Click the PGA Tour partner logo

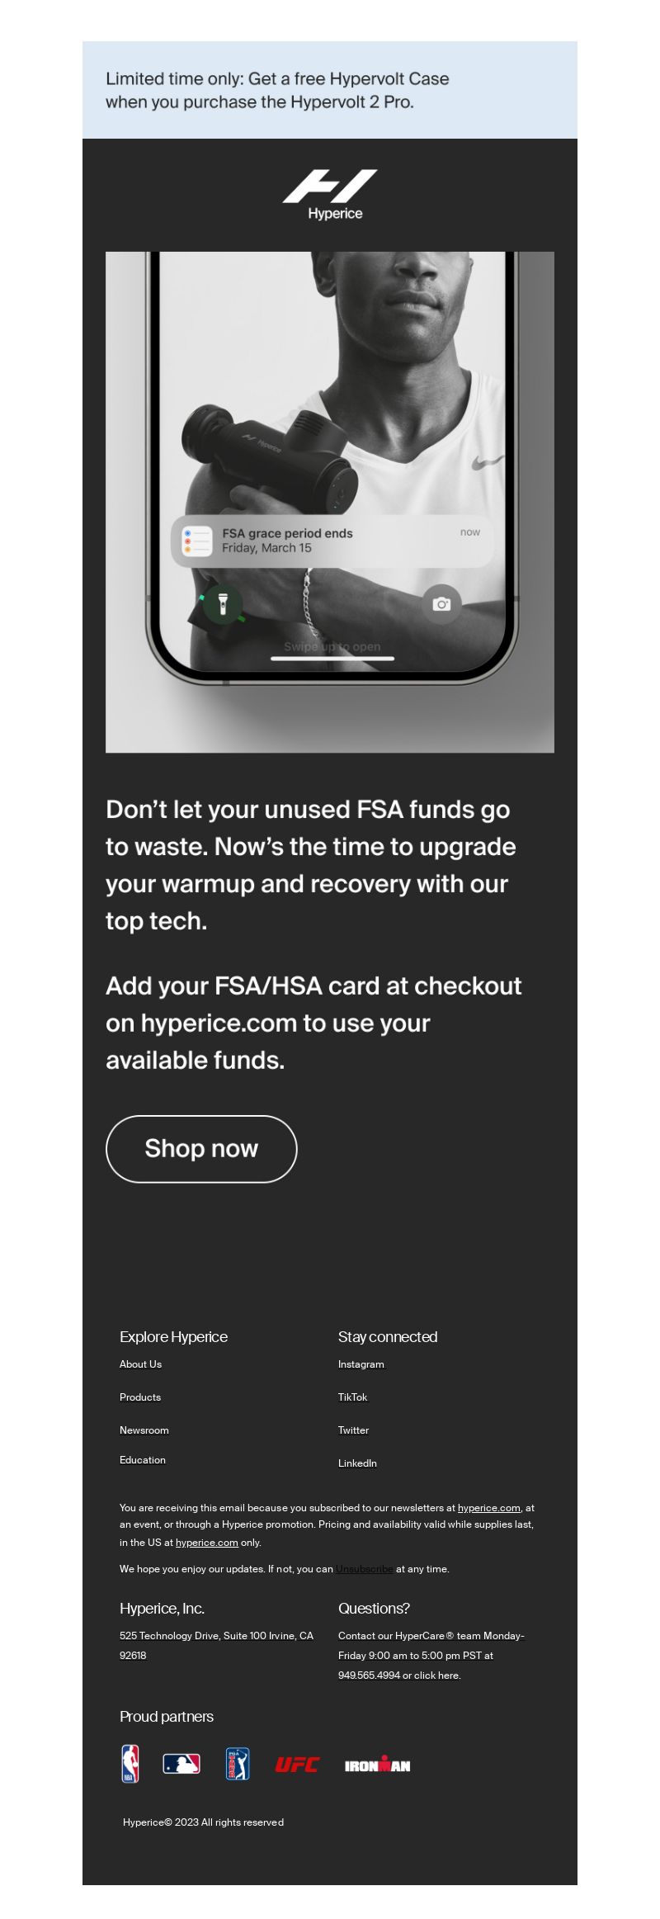click(238, 1765)
